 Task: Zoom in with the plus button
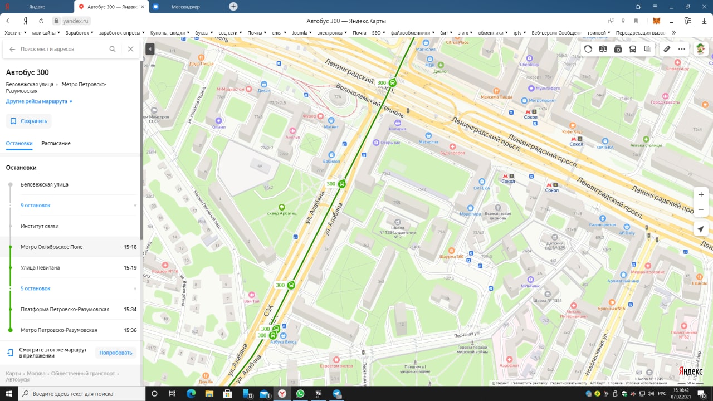701,194
